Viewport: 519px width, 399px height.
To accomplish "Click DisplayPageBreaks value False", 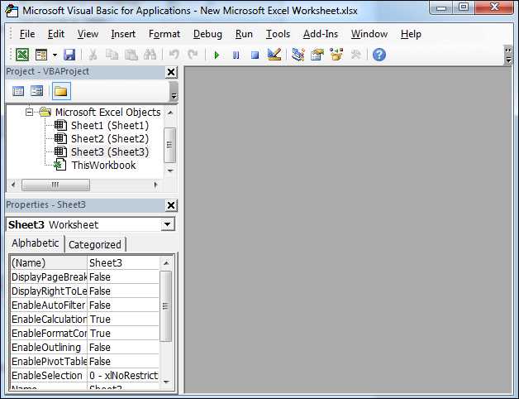I will point(123,277).
